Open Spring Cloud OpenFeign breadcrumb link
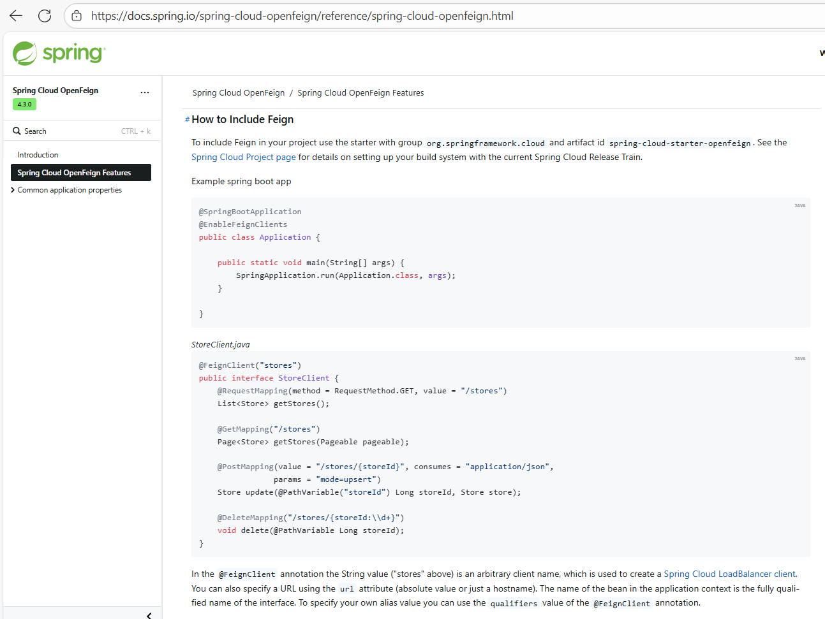The height and width of the screenshot is (619, 825). [x=239, y=93]
